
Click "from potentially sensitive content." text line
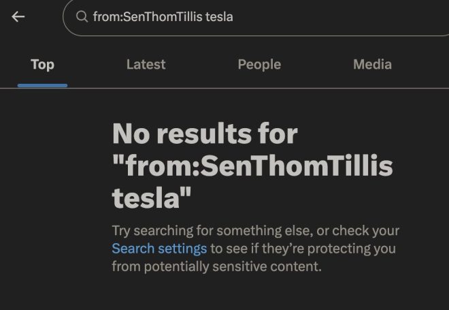click(217, 266)
